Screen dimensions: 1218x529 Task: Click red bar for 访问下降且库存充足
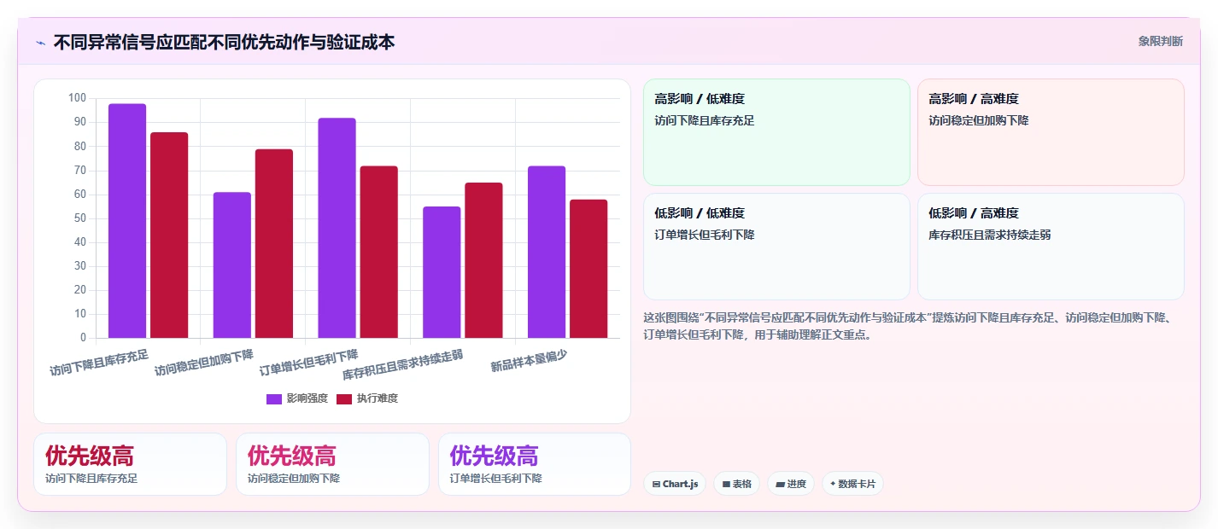pos(169,235)
